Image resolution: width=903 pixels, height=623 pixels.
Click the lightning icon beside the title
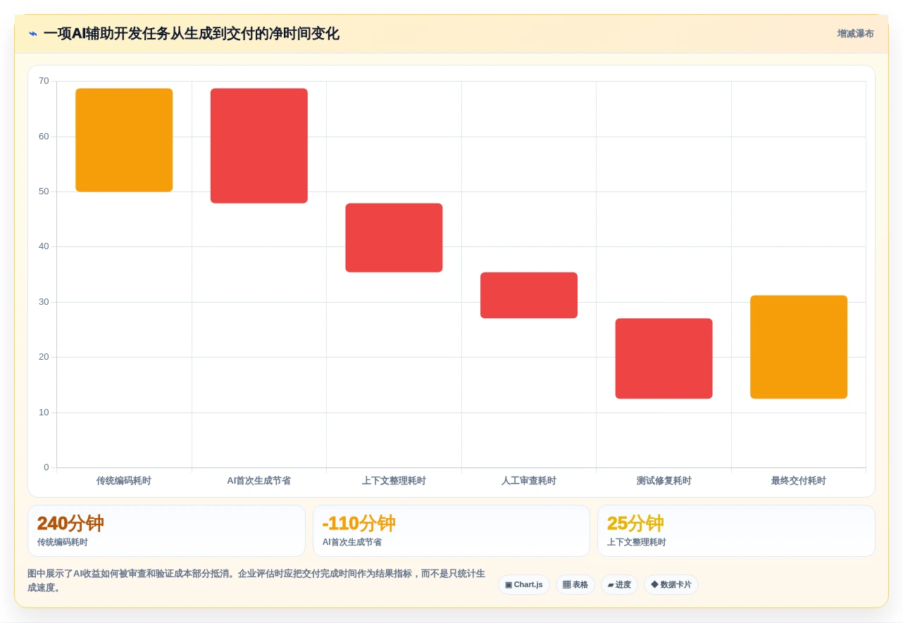pos(33,34)
